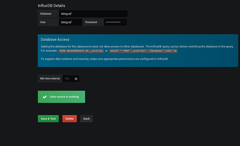Click the Min time interval info icon

click(76, 79)
